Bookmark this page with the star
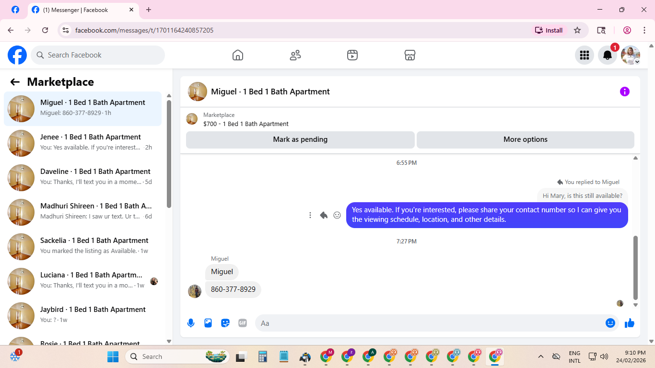The height and width of the screenshot is (368, 655). 577,30
